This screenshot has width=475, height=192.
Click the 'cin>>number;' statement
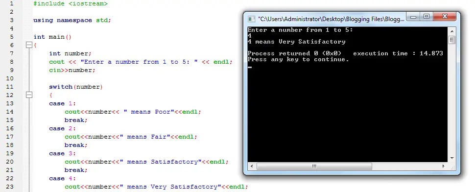(x=72, y=70)
